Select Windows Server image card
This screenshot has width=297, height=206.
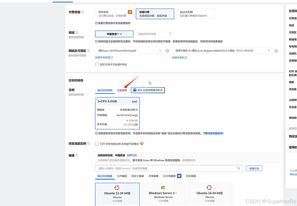(163, 194)
